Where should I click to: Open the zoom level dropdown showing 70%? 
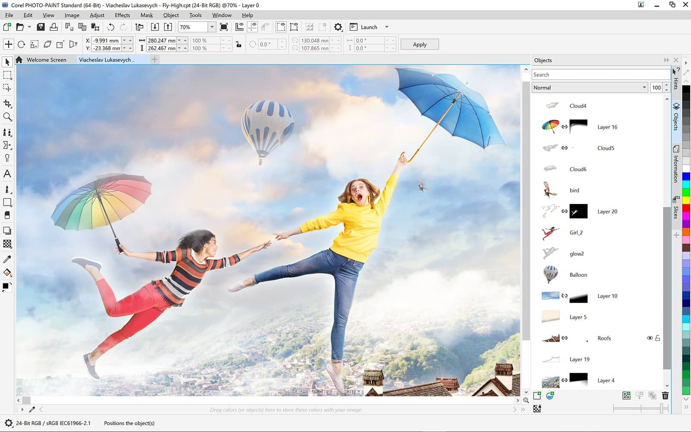pyautogui.click(x=212, y=27)
